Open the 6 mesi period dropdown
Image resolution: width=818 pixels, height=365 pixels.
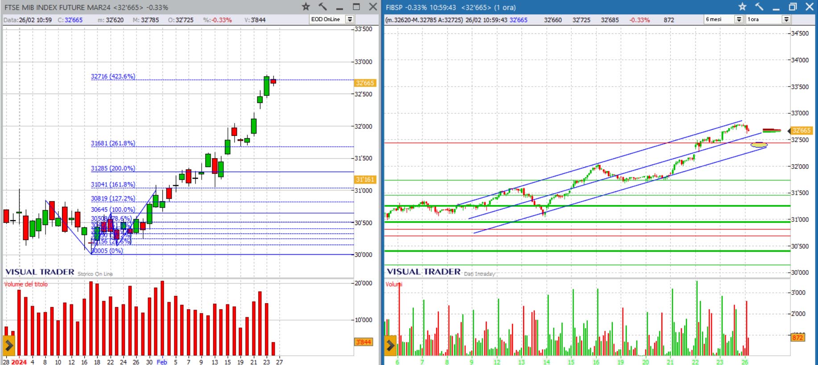(x=739, y=19)
